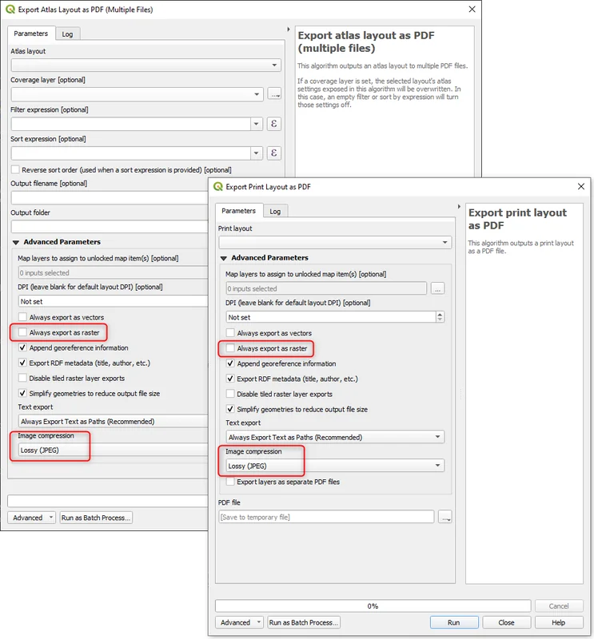The image size is (594, 639).
Task: Click browse button next to PDF file field
Action: [x=445, y=517]
